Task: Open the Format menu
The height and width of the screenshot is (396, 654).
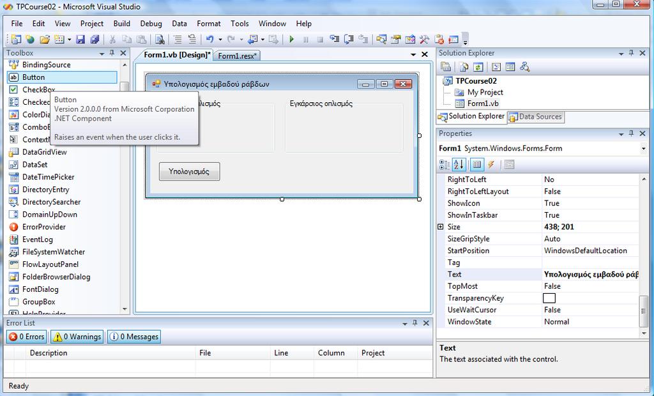Action: point(209,24)
